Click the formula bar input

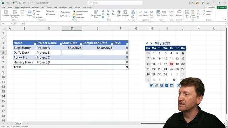[x=125, y=23]
